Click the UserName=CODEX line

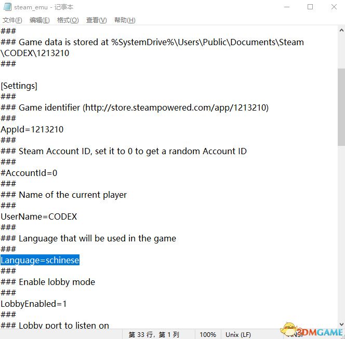pos(39,216)
